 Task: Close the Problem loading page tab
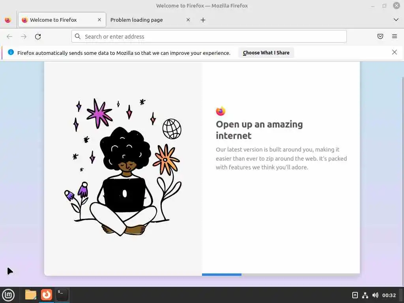tap(188, 20)
